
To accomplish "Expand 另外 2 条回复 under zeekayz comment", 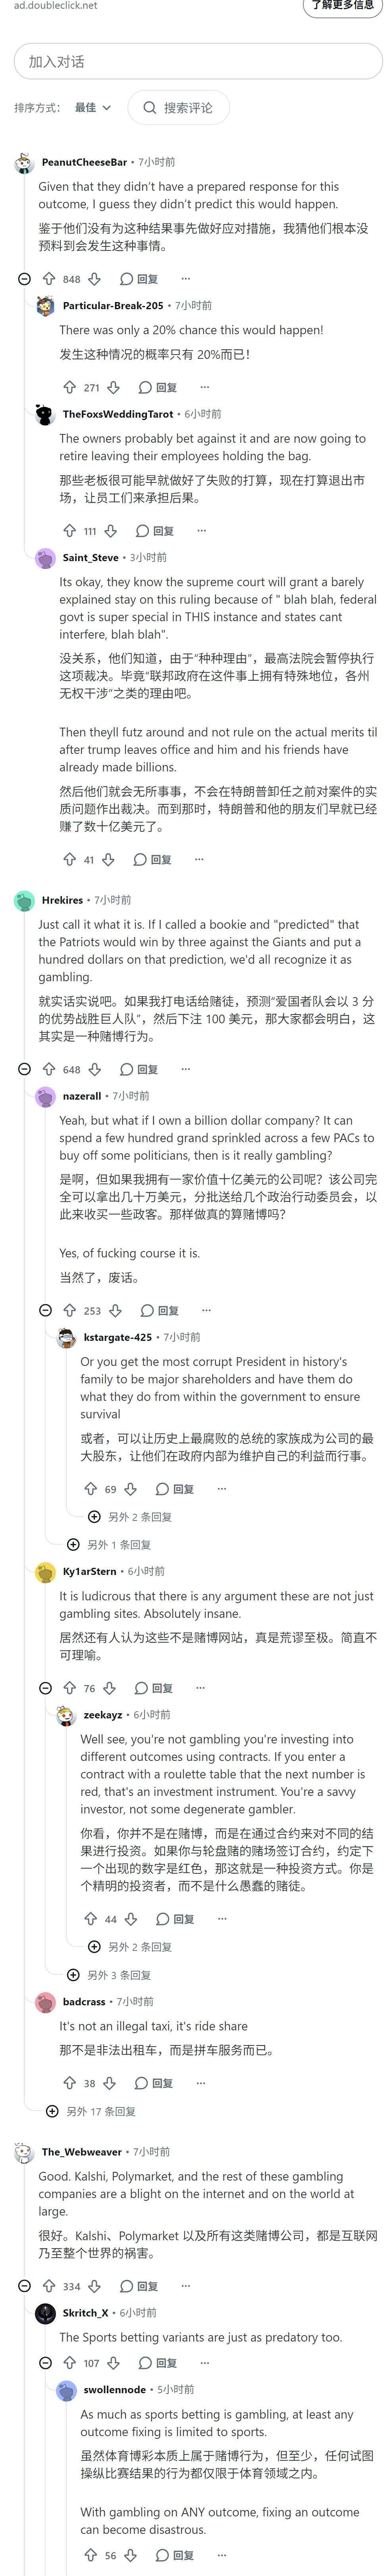I will point(130,1947).
